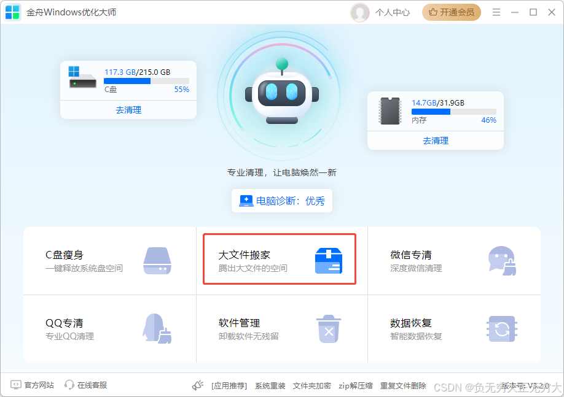Open the 文件夹加密 recommended link
This screenshot has width=564, height=397.
(x=312, y=386)
